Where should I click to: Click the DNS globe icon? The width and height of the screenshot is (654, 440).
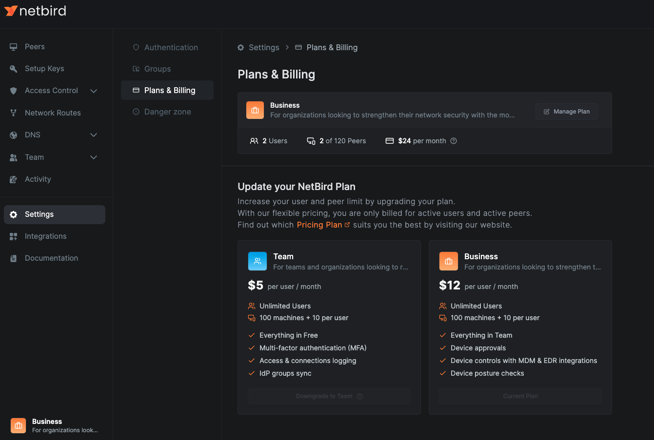[x=14, y=135]
